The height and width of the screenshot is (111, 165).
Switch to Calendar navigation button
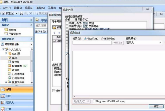pyautogui.click(x=17, y=96)
